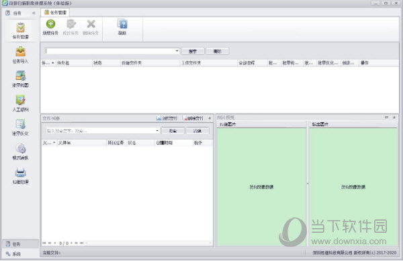
Task: Click the 操作 column header in task table
Action: pos(379,63)
